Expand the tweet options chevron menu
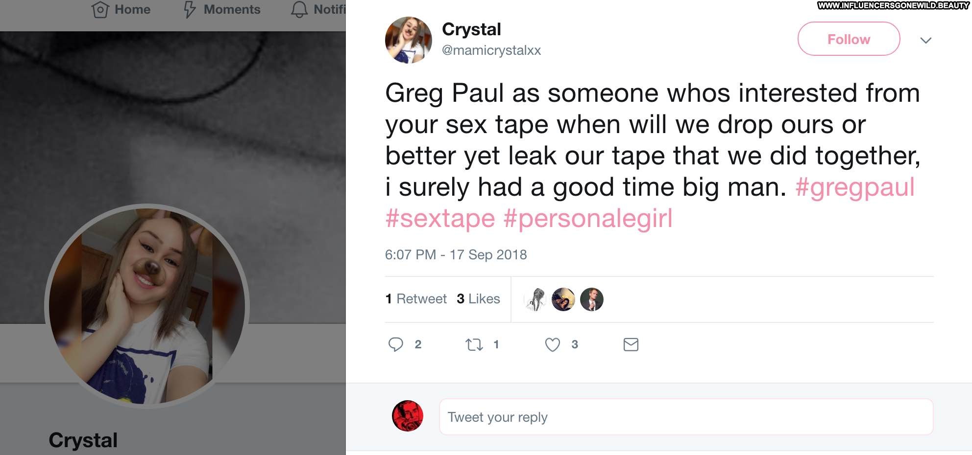Screen dimensions: 972x455 pos(925,40)
